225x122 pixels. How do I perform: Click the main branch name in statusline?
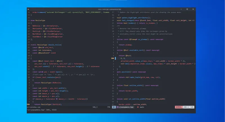tap(142, 107)
